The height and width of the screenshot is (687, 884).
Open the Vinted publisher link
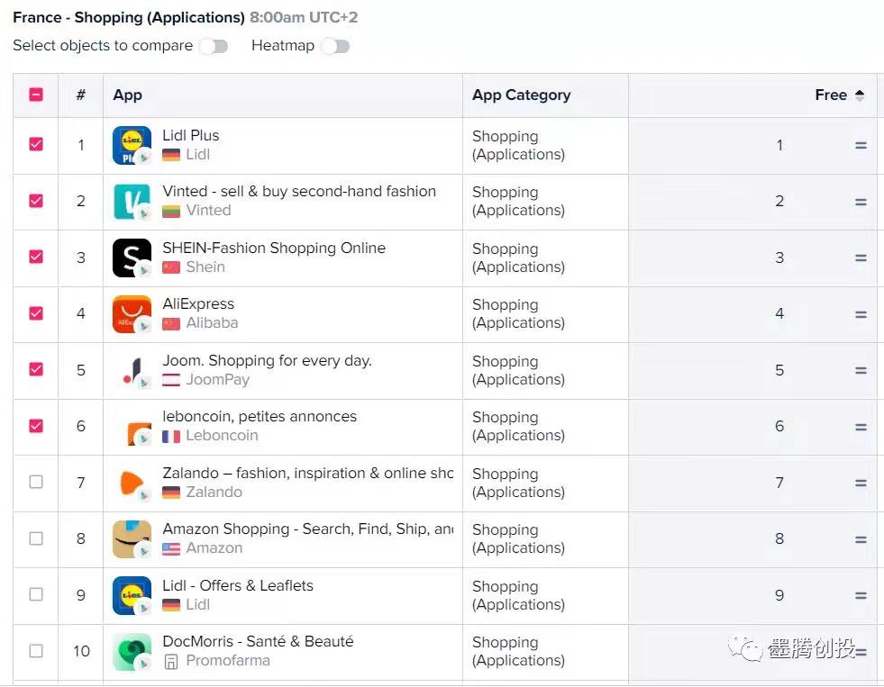pyautogui.click(x=208, y=211)
